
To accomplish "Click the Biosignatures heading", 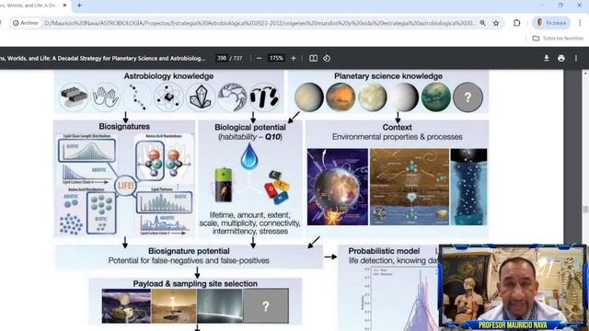I will (x=124, y=127).
